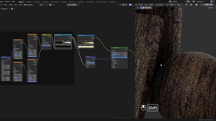
Task: Open the material browse dropdown
Action: [51, 5]
